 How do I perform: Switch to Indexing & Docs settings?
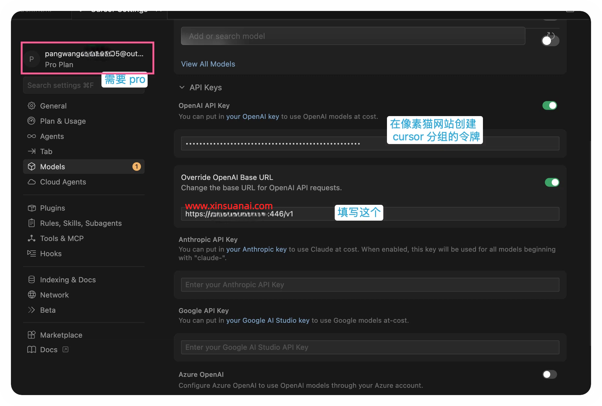(x=84, y=280)
